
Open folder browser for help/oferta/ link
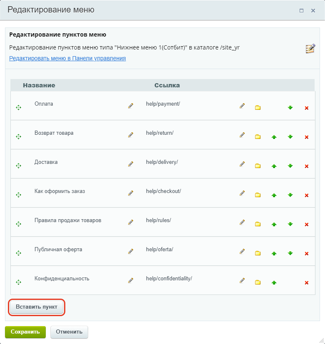coord(258,253)
